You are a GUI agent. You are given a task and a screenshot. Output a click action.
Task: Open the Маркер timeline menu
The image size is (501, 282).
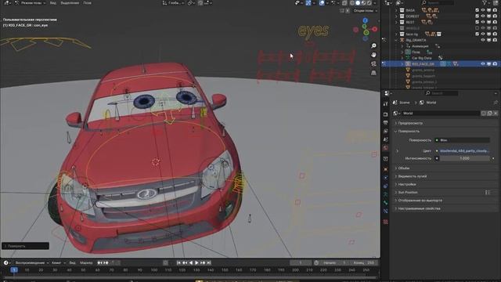[86, 263]
